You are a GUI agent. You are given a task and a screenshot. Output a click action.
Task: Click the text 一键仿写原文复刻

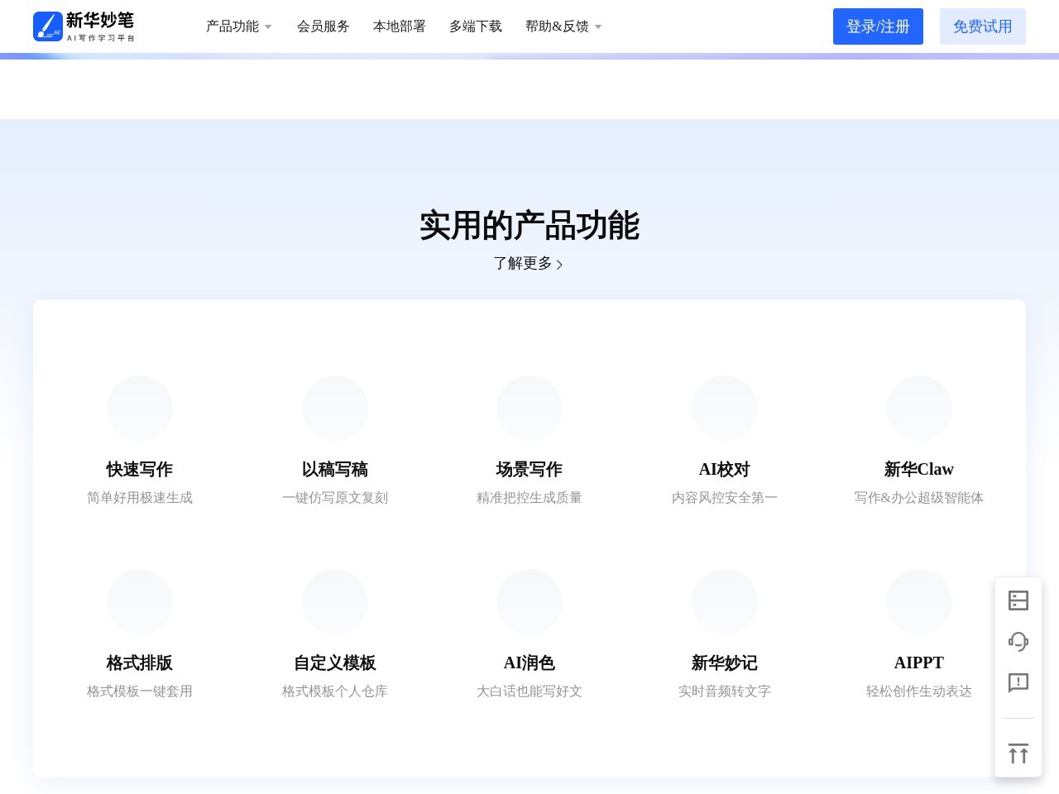pyautogui.click(x=335, y=497)
